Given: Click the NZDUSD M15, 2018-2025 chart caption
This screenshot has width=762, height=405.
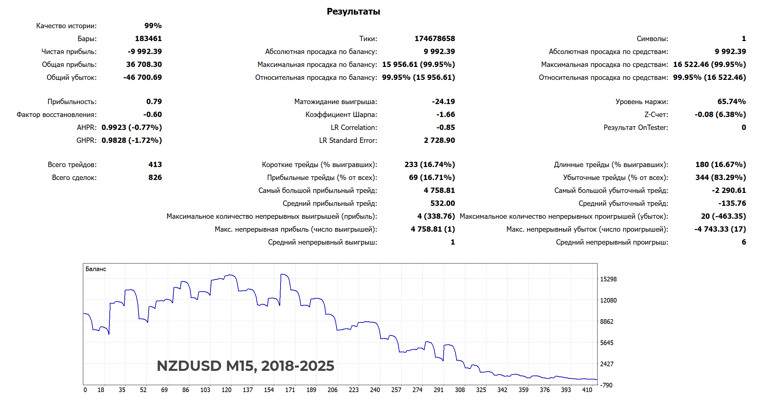Looking at the screenshot, I should click(x=245, y=366).
